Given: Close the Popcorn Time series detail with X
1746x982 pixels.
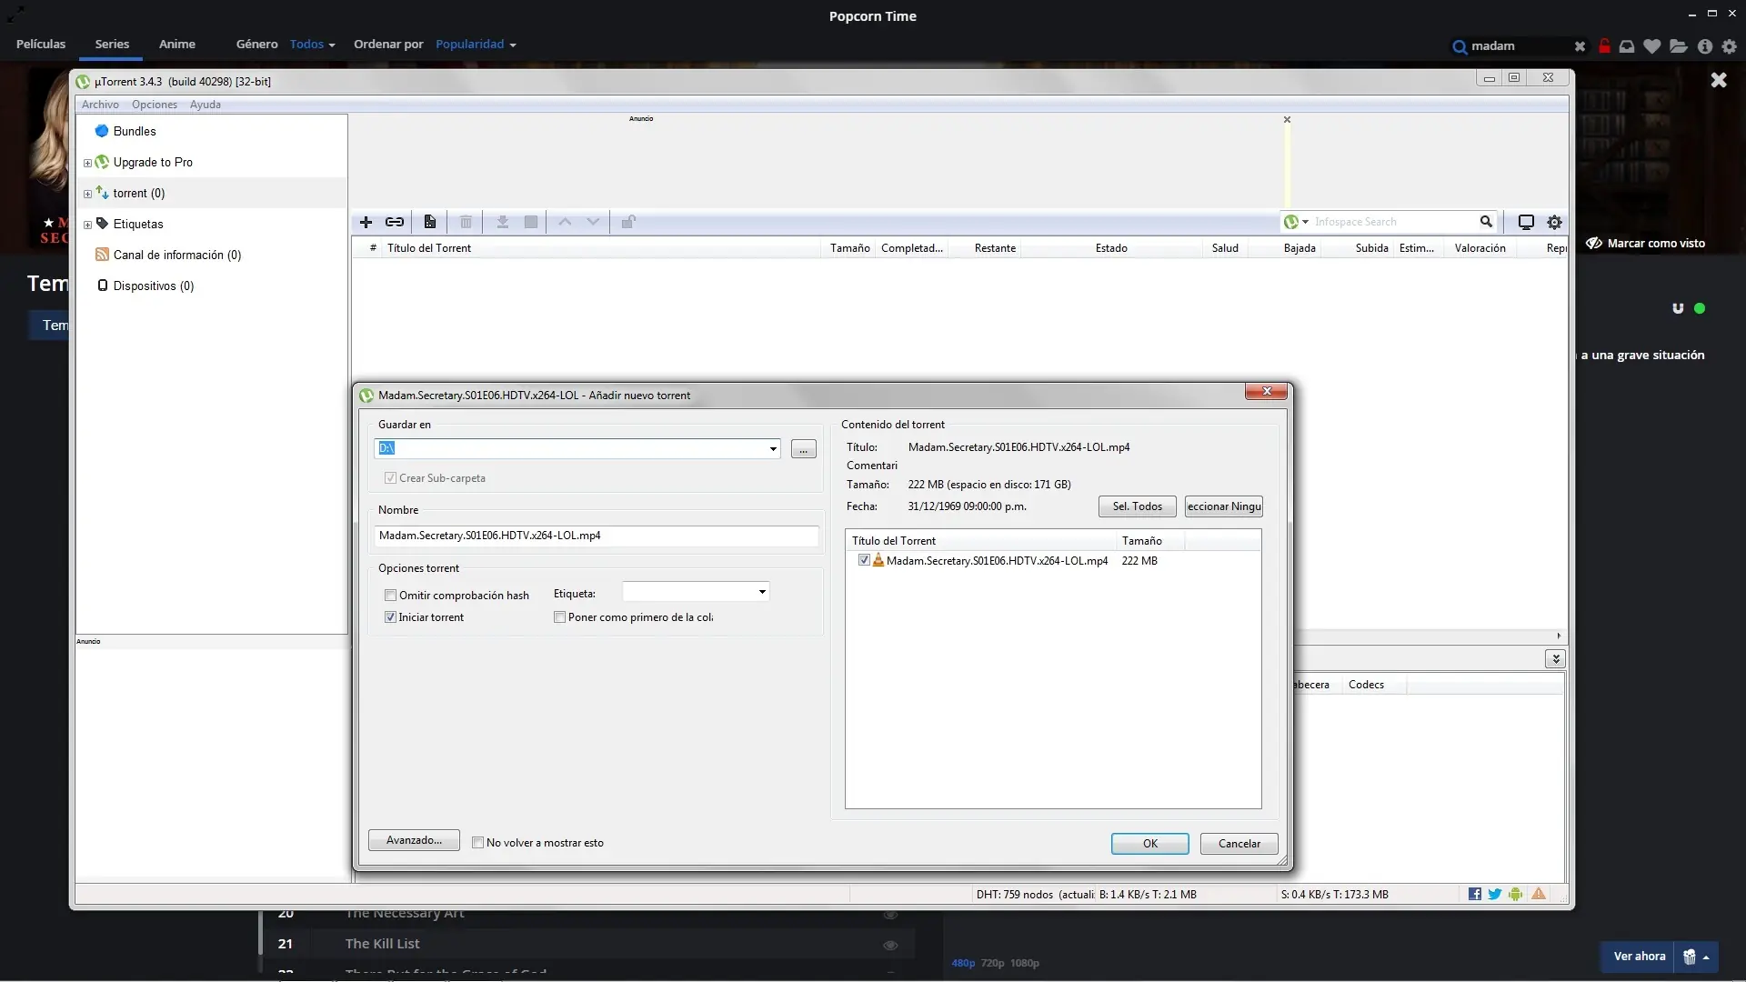Looking at the screenshot, I should (x=1719, y=80).
